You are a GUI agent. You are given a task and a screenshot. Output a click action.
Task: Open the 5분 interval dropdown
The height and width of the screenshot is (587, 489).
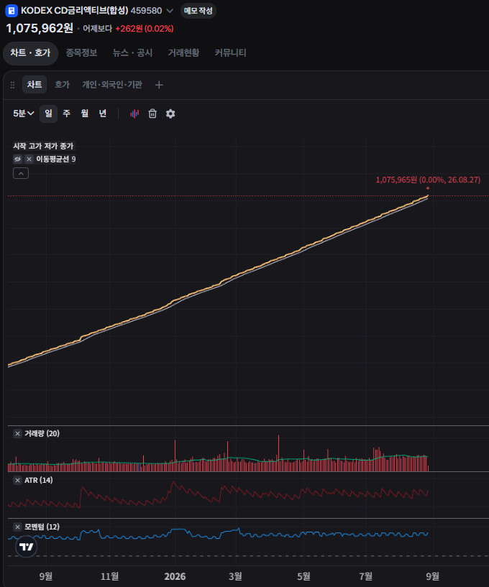click(x=23, y=114)
